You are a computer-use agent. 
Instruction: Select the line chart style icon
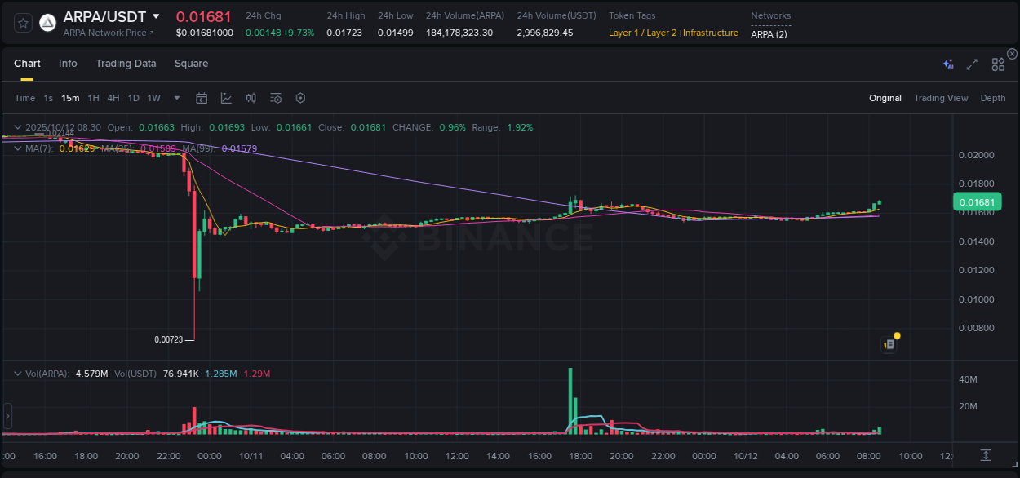226,97
